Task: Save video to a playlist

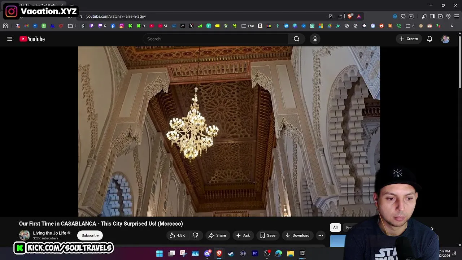Action: point(267,235)
